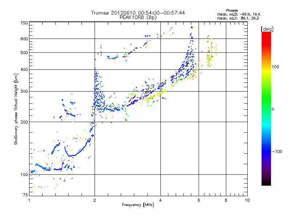The image size is (291, 218).
Task: Click the colorbar tick label "-100"
Action: coord(277,152)
